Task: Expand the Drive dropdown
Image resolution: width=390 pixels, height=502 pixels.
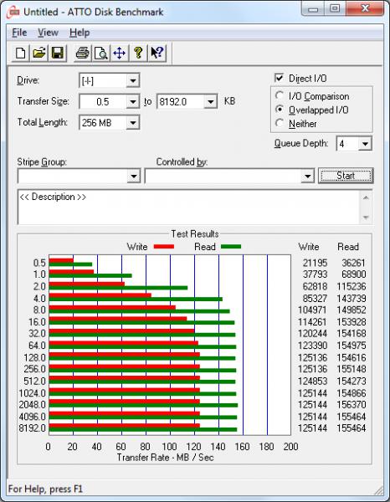Action: tap(132, 80)
